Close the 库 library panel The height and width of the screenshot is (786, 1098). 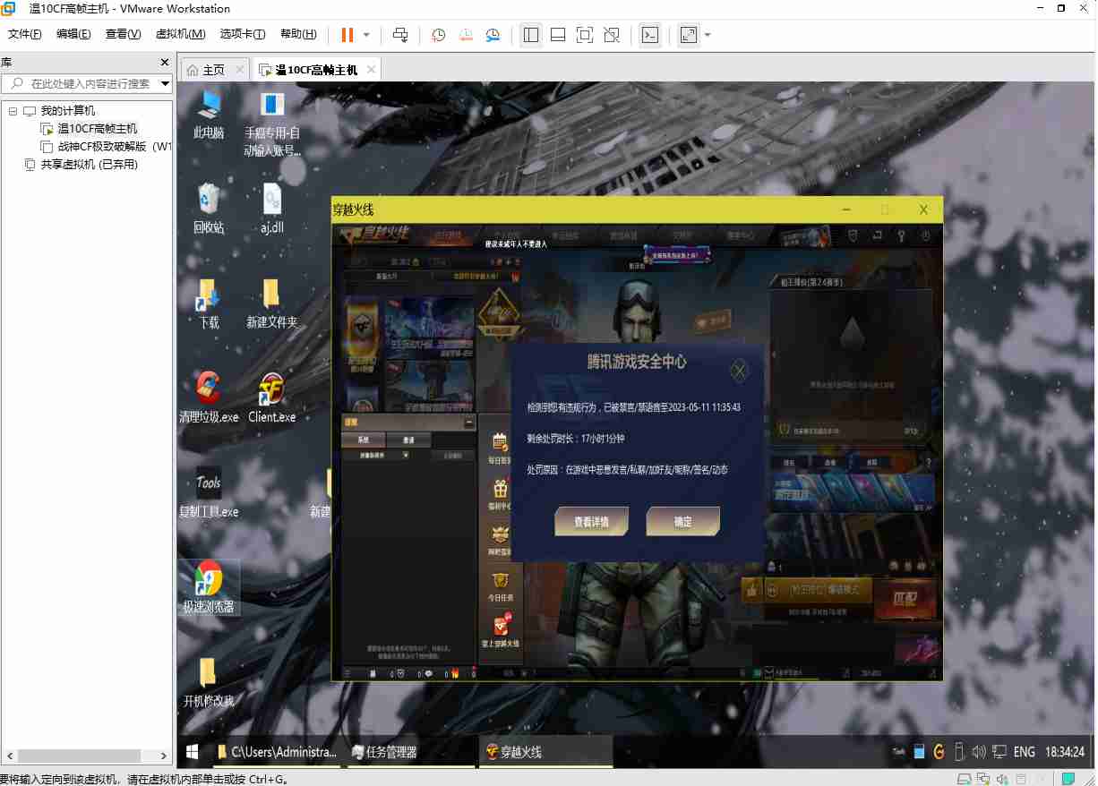(165, 63)
